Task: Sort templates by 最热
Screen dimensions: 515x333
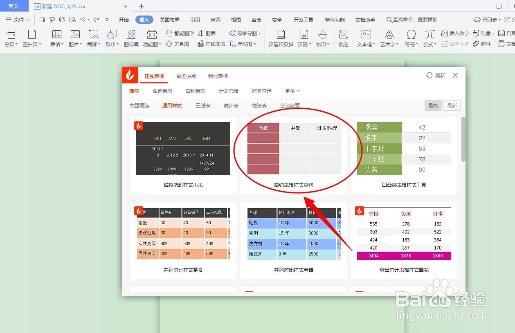Action: (x=433, y=105)
